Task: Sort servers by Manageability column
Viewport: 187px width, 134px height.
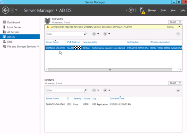Action: tap(90, 42)
